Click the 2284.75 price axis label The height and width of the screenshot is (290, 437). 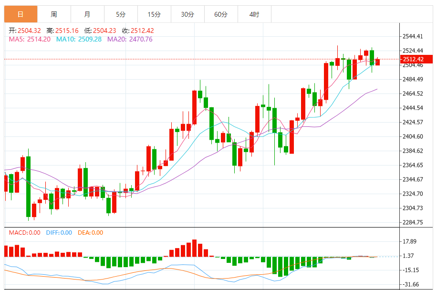pyautogui.click(x=413, y=222)
